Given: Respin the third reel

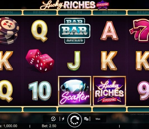Looking at the screenshot, I should (x=74, y=13).
